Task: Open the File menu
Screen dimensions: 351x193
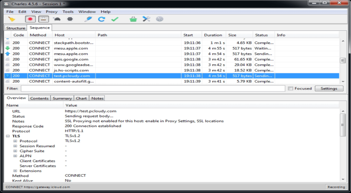Action: pyautogui.click(x=10, y=12)
